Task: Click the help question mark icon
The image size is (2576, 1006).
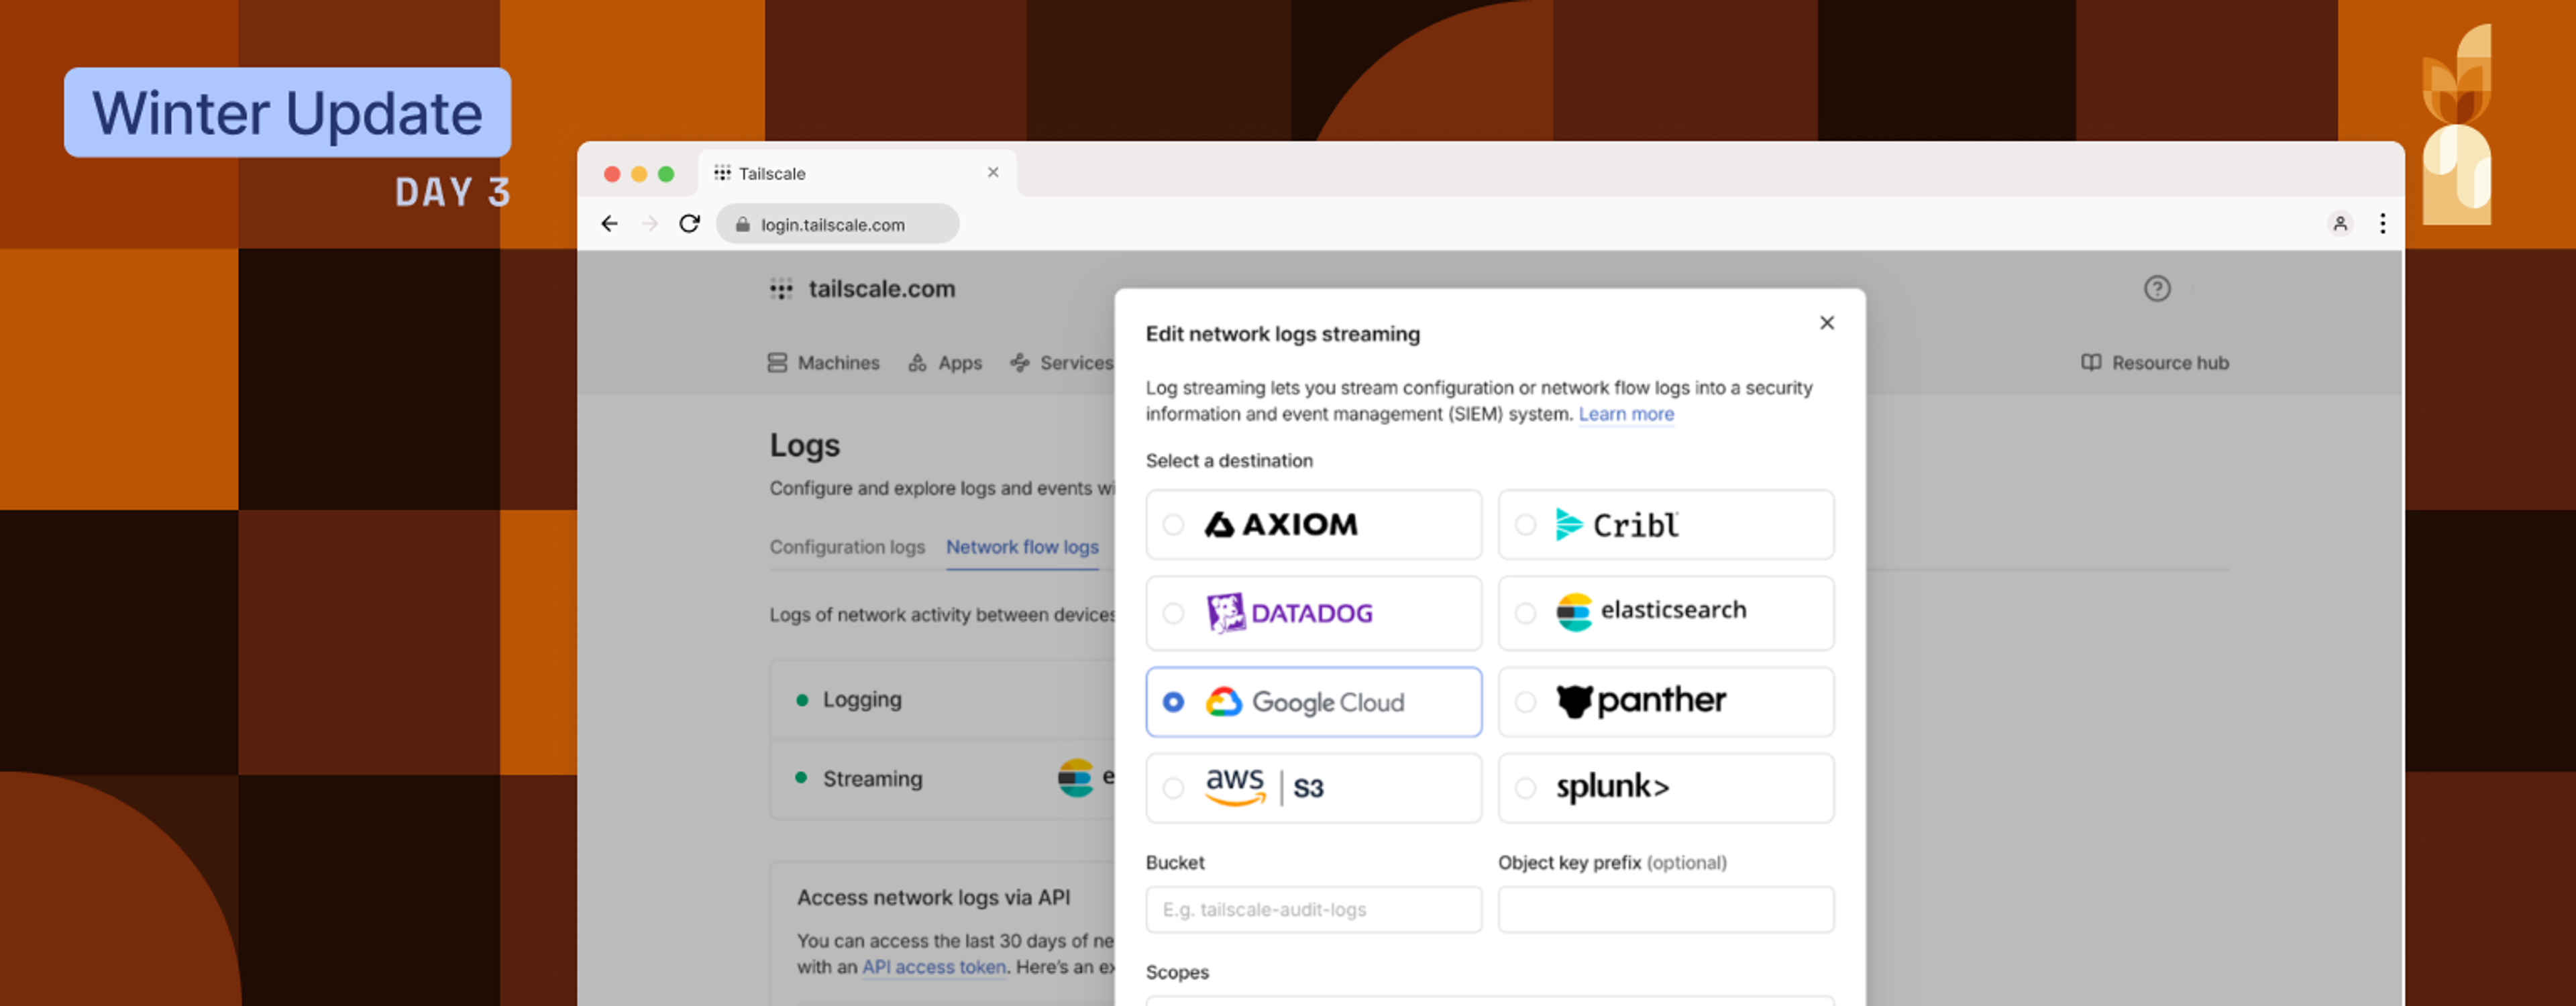Action: 2157,289
